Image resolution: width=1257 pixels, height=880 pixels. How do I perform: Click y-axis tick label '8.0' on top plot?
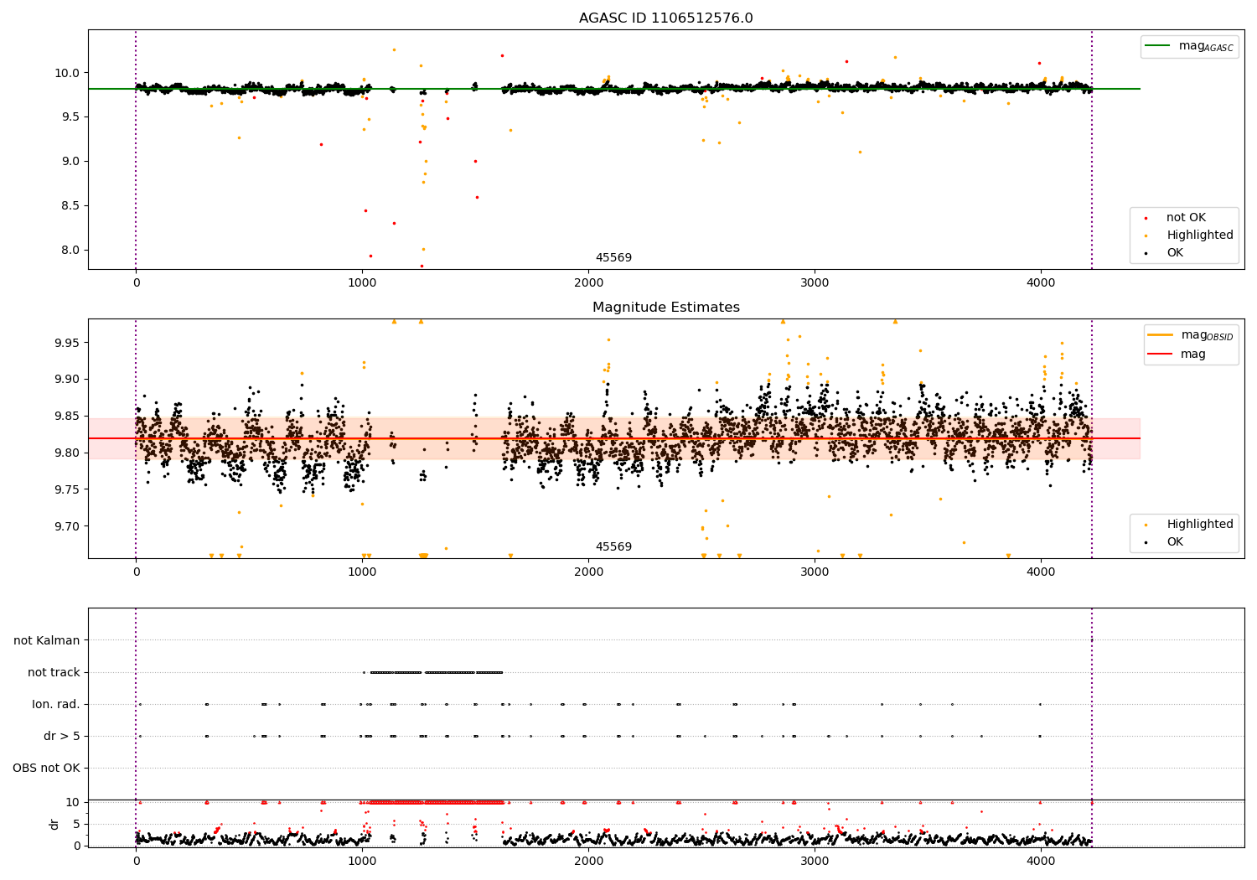(x=70, y=250)
